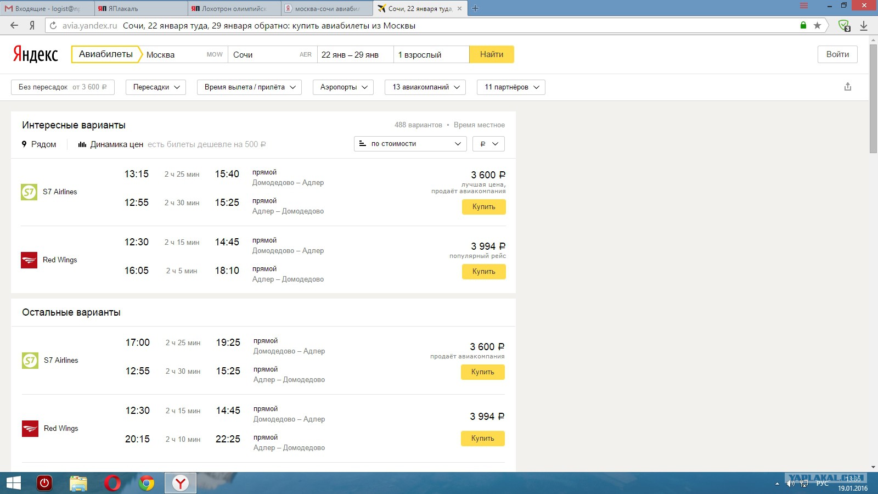Switch to the 'Лохотрон олимпийск' tab

click(234, 8)
